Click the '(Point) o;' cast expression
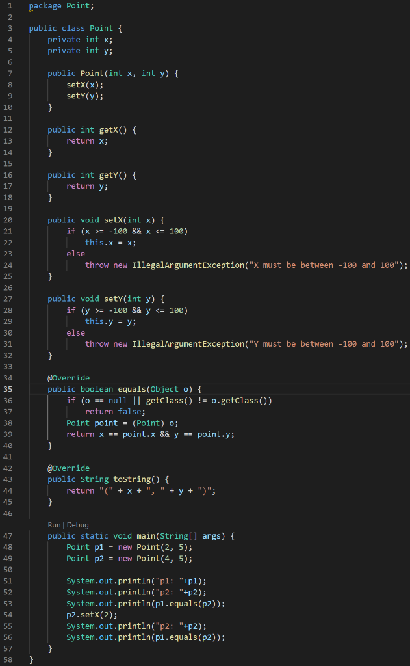 [155, 423]
